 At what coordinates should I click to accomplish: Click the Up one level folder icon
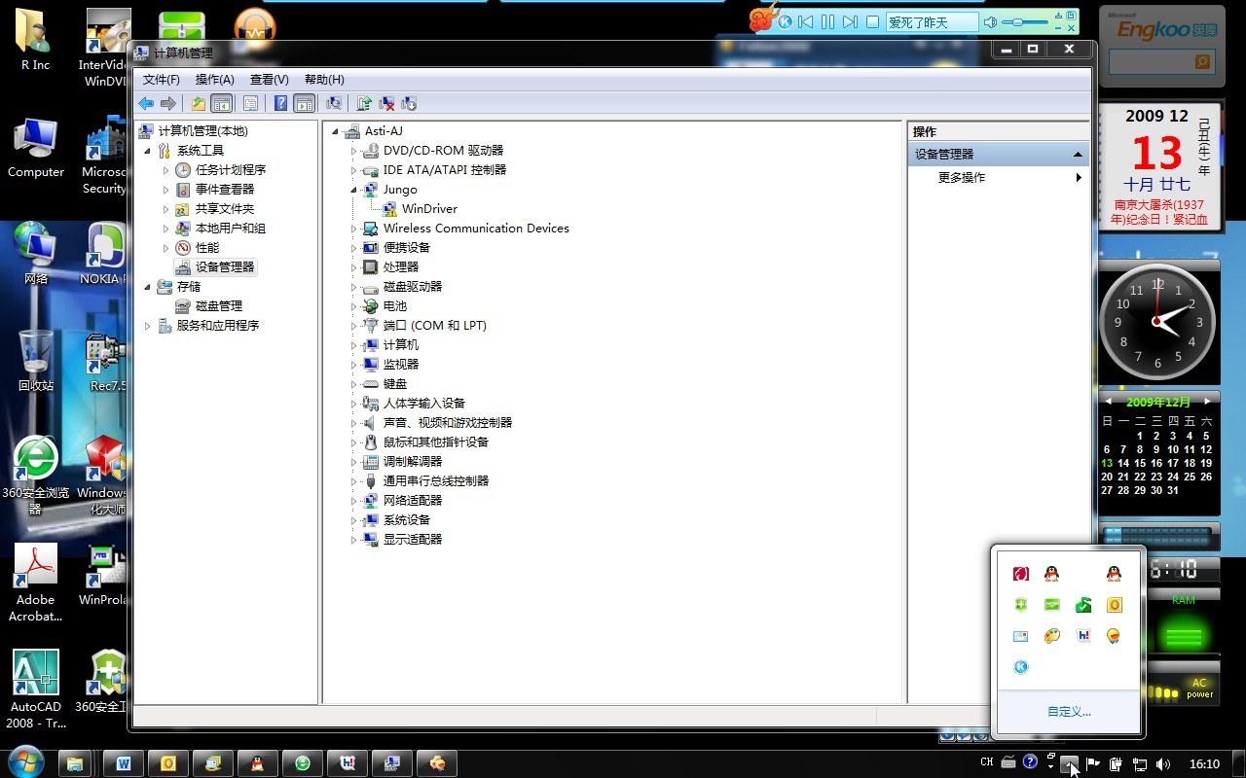point(199,104)
